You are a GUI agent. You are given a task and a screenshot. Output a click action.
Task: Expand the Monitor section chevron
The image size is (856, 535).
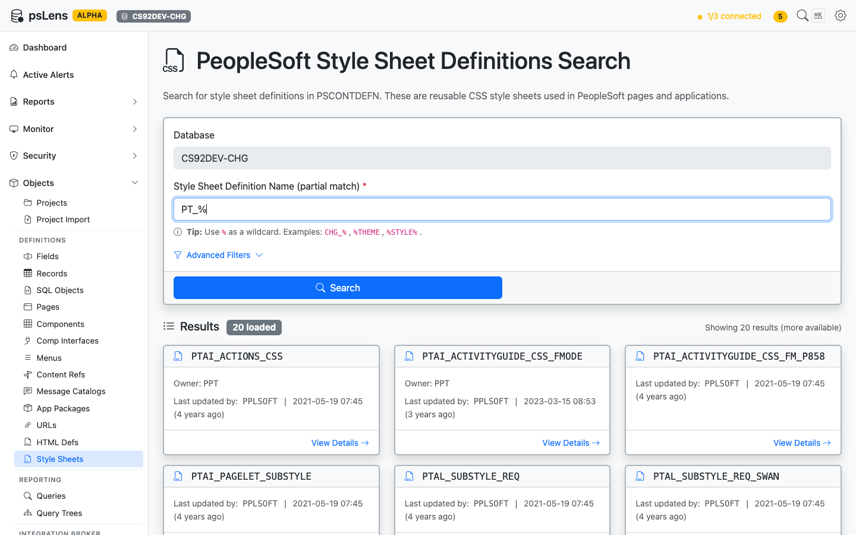(135, 129)
